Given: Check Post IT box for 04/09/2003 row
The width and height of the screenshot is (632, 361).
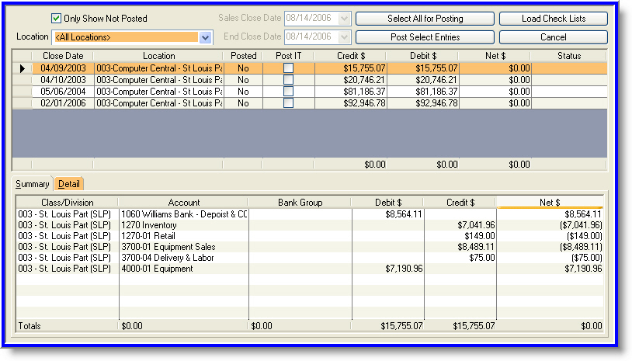Looking at the screenshot, I should (x=288, y=68).
